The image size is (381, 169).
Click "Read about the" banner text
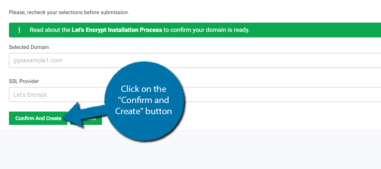click(50, 30)
